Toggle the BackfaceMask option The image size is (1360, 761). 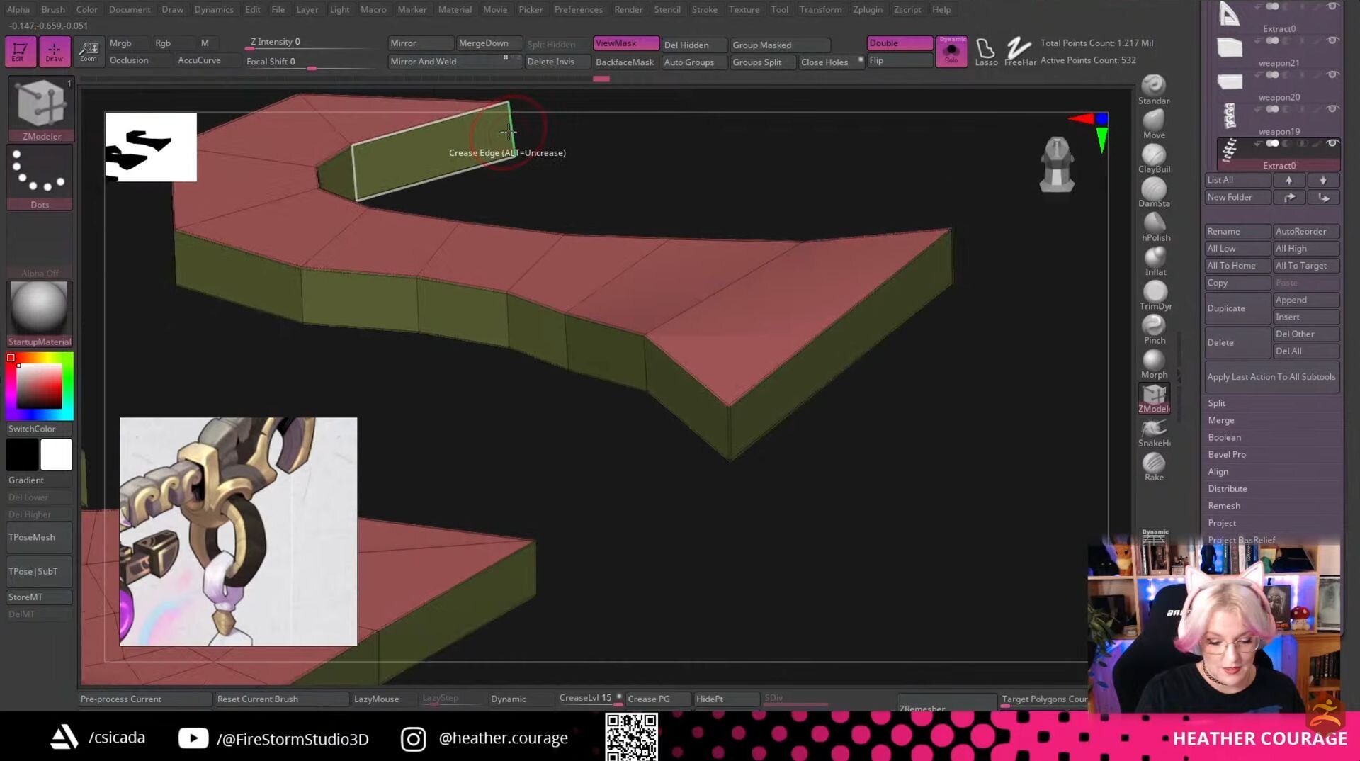point(626,62)
